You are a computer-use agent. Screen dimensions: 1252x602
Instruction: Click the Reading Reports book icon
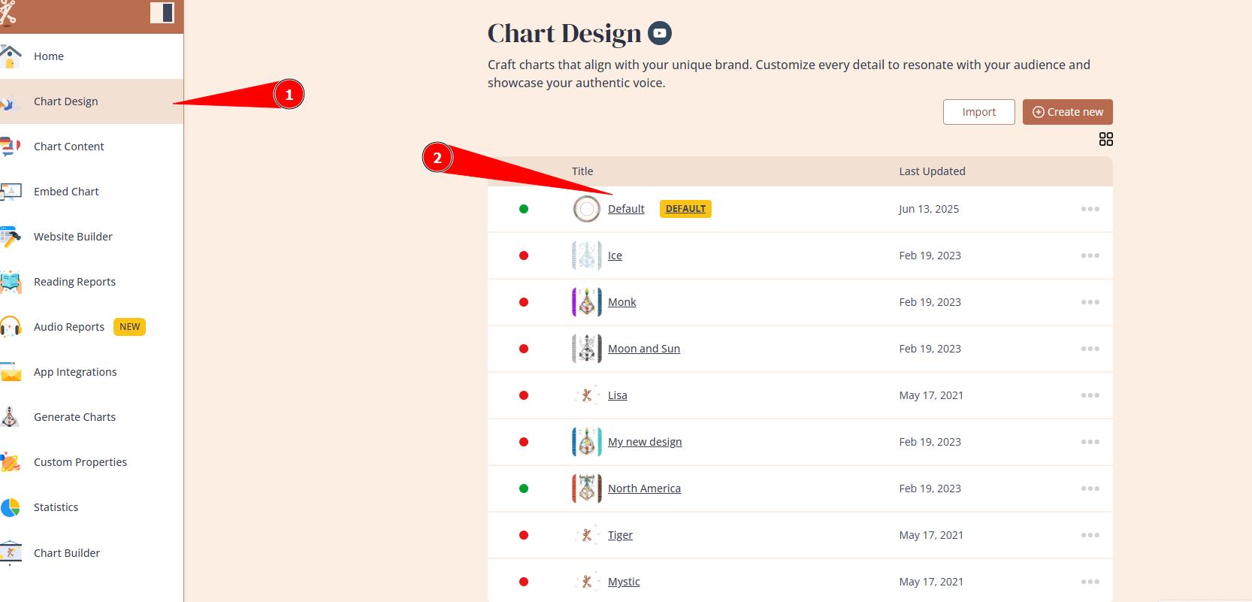tap(11, 282)
